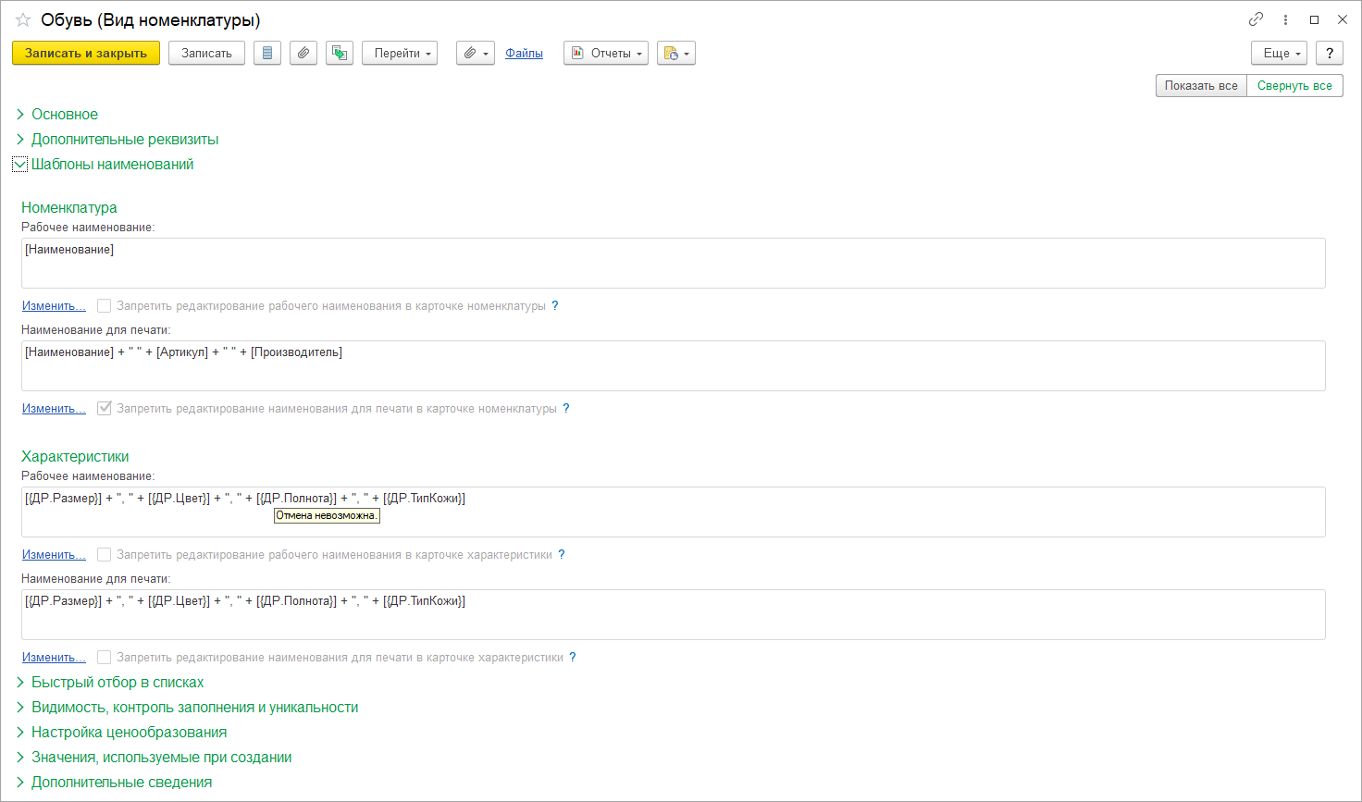The height and width of the screenshot is (802, 1362).
Task: Open the Отчеты menu
Action: 605,54
